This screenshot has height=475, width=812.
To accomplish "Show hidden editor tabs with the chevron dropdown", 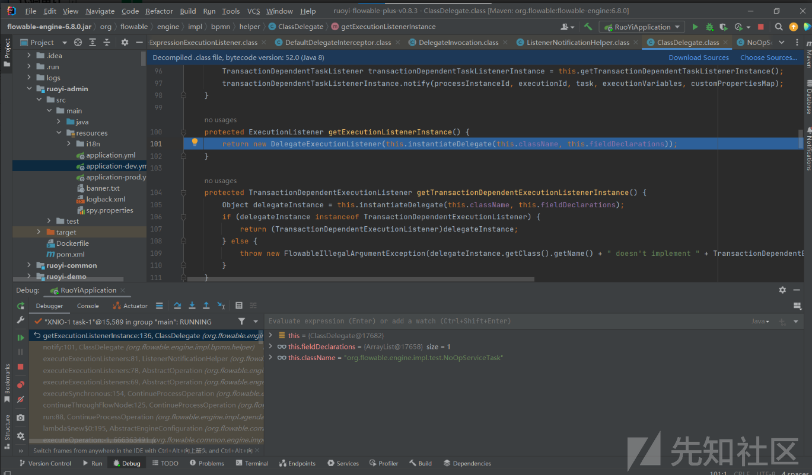I will 781,42.
